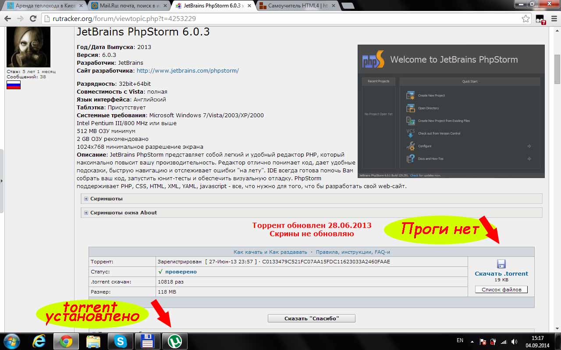Screen dimensions: 561x350
Task: Click the poster's gas mask avatar
Action: [28, 47]
